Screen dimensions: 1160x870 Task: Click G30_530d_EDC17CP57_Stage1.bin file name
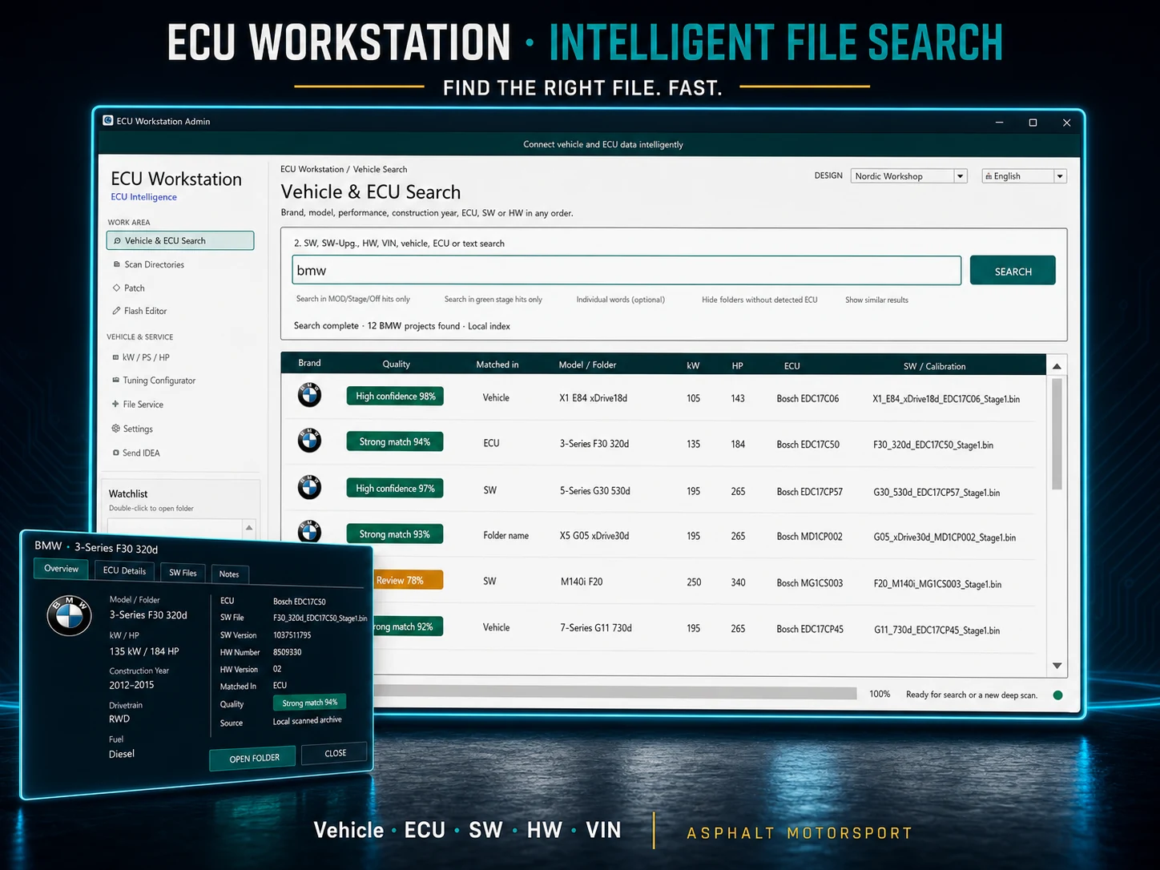pos(936,493)
